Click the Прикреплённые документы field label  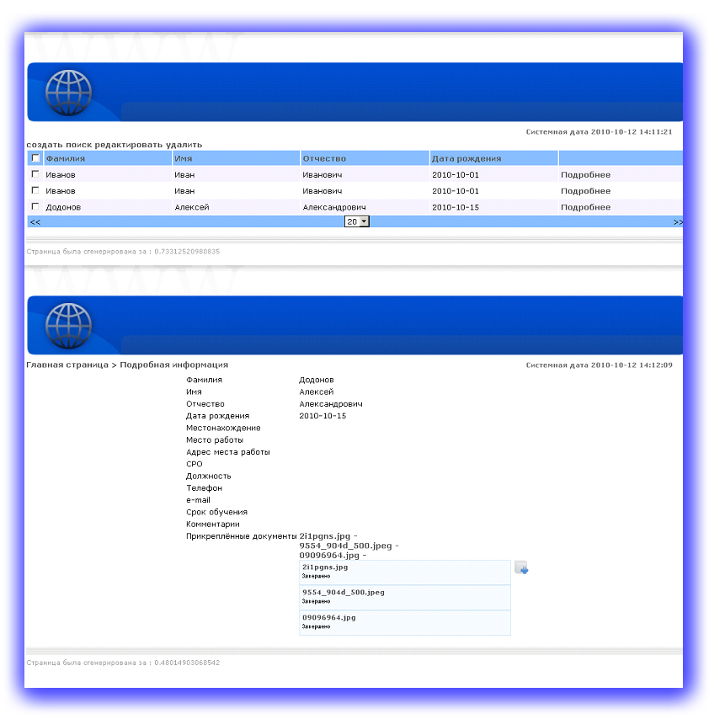tap(242, 536)
